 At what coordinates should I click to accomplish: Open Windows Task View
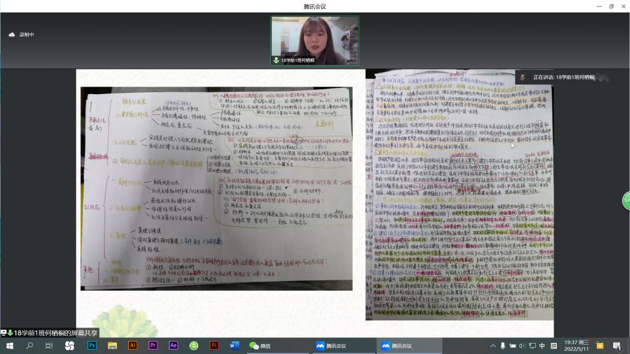49,345
